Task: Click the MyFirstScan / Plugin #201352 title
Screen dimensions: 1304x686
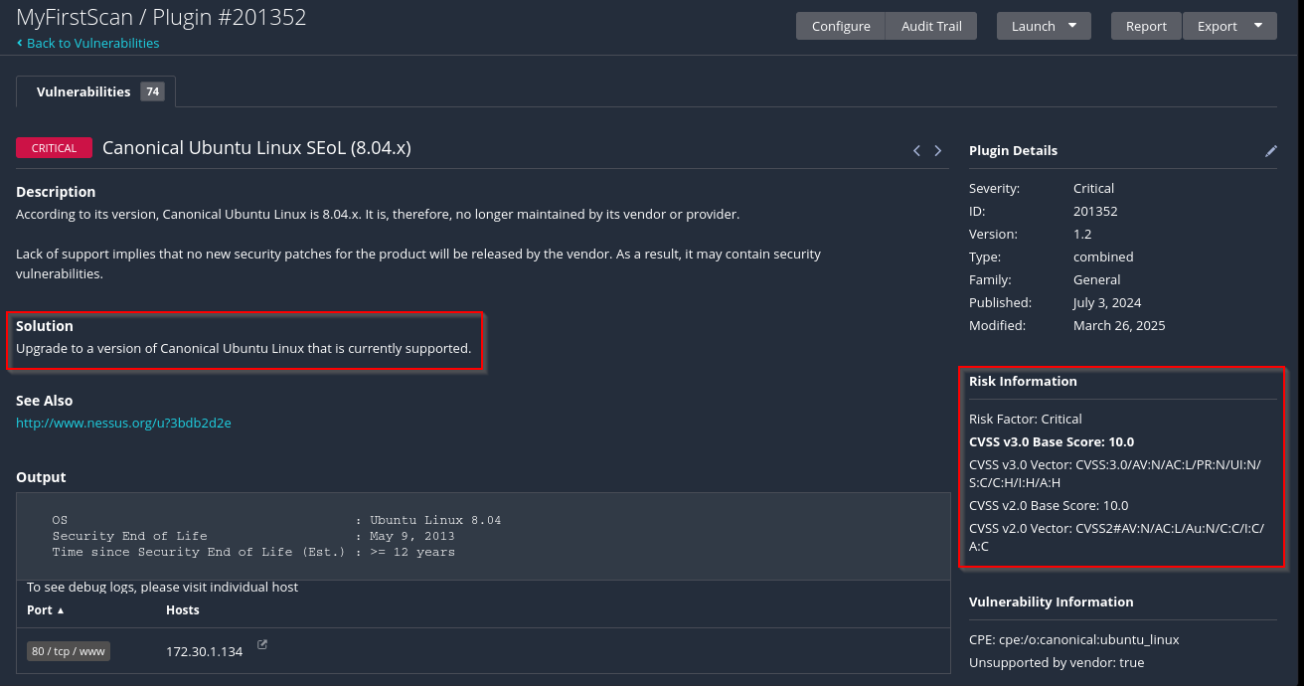Action: click(161, 17)
